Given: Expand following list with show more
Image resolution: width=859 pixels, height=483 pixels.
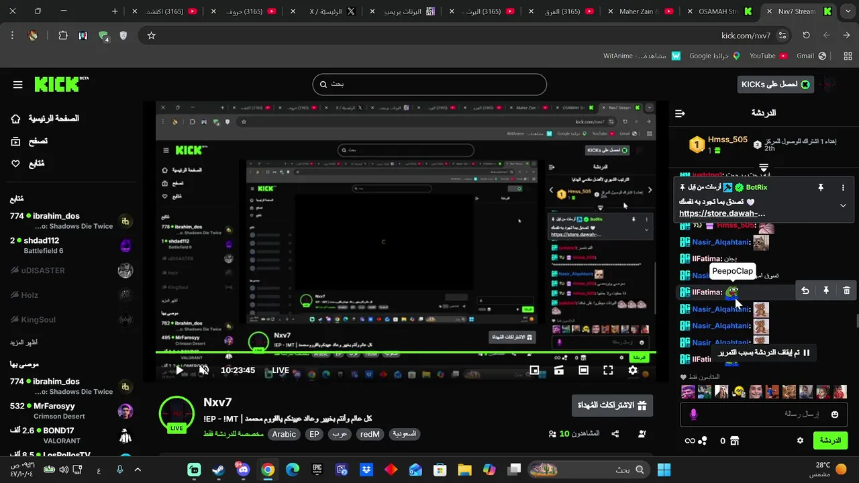Looking at the screenshot, I should click(23, 342).
